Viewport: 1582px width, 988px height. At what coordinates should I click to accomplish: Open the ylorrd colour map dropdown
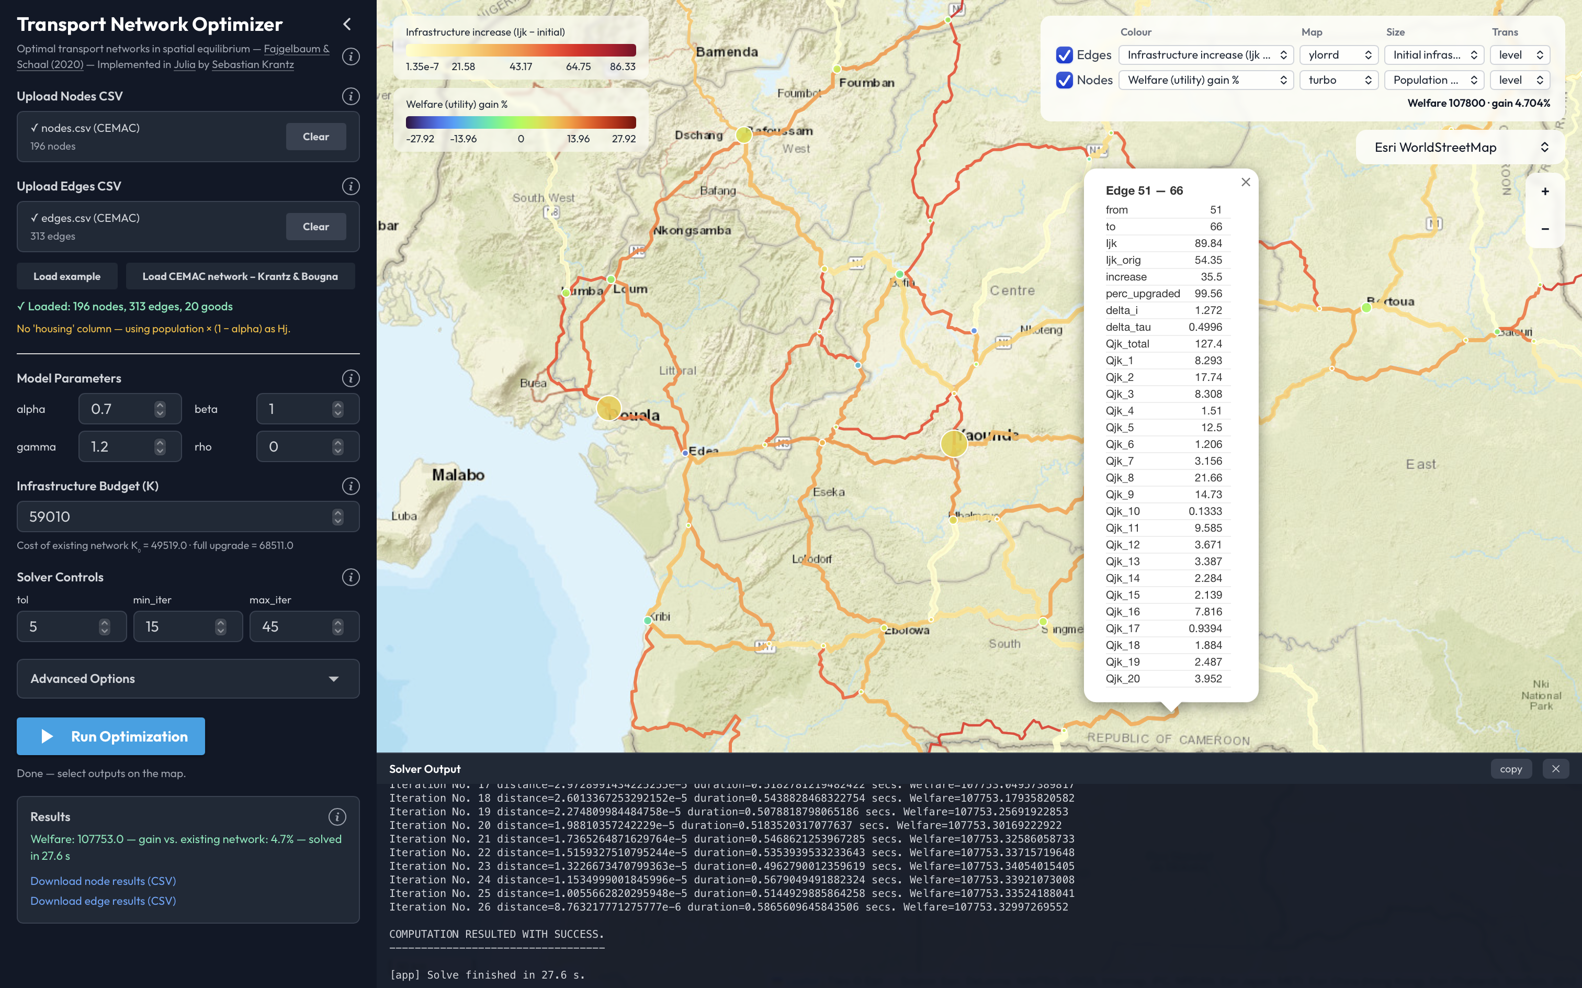pyautogui.click(x=1339, y=55)
